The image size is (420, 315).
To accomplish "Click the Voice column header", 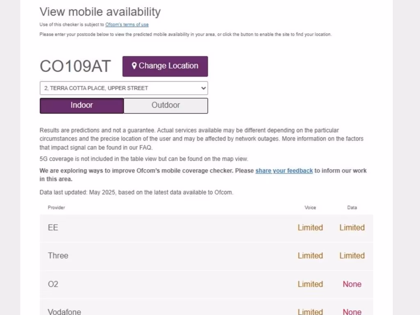I will [x=310, y=208].
